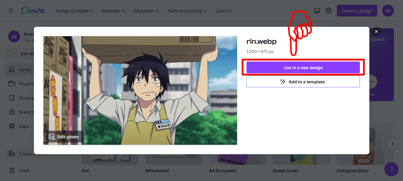The image size is (403, 181).
Task: Click the personal W avatar in sidebar
Action: click(x=14, y=37)
